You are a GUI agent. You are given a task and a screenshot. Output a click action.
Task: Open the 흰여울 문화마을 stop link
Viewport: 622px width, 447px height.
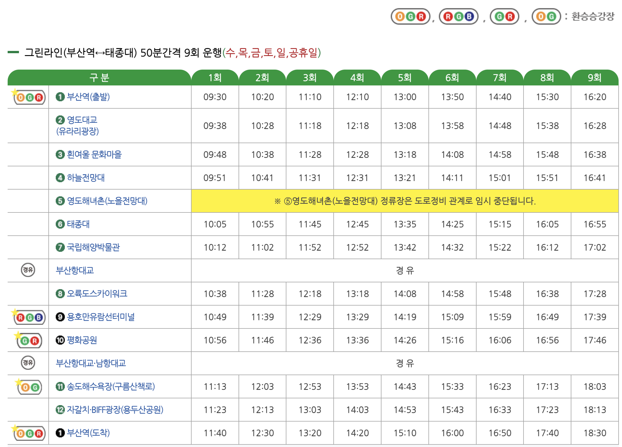click(94, 154)
